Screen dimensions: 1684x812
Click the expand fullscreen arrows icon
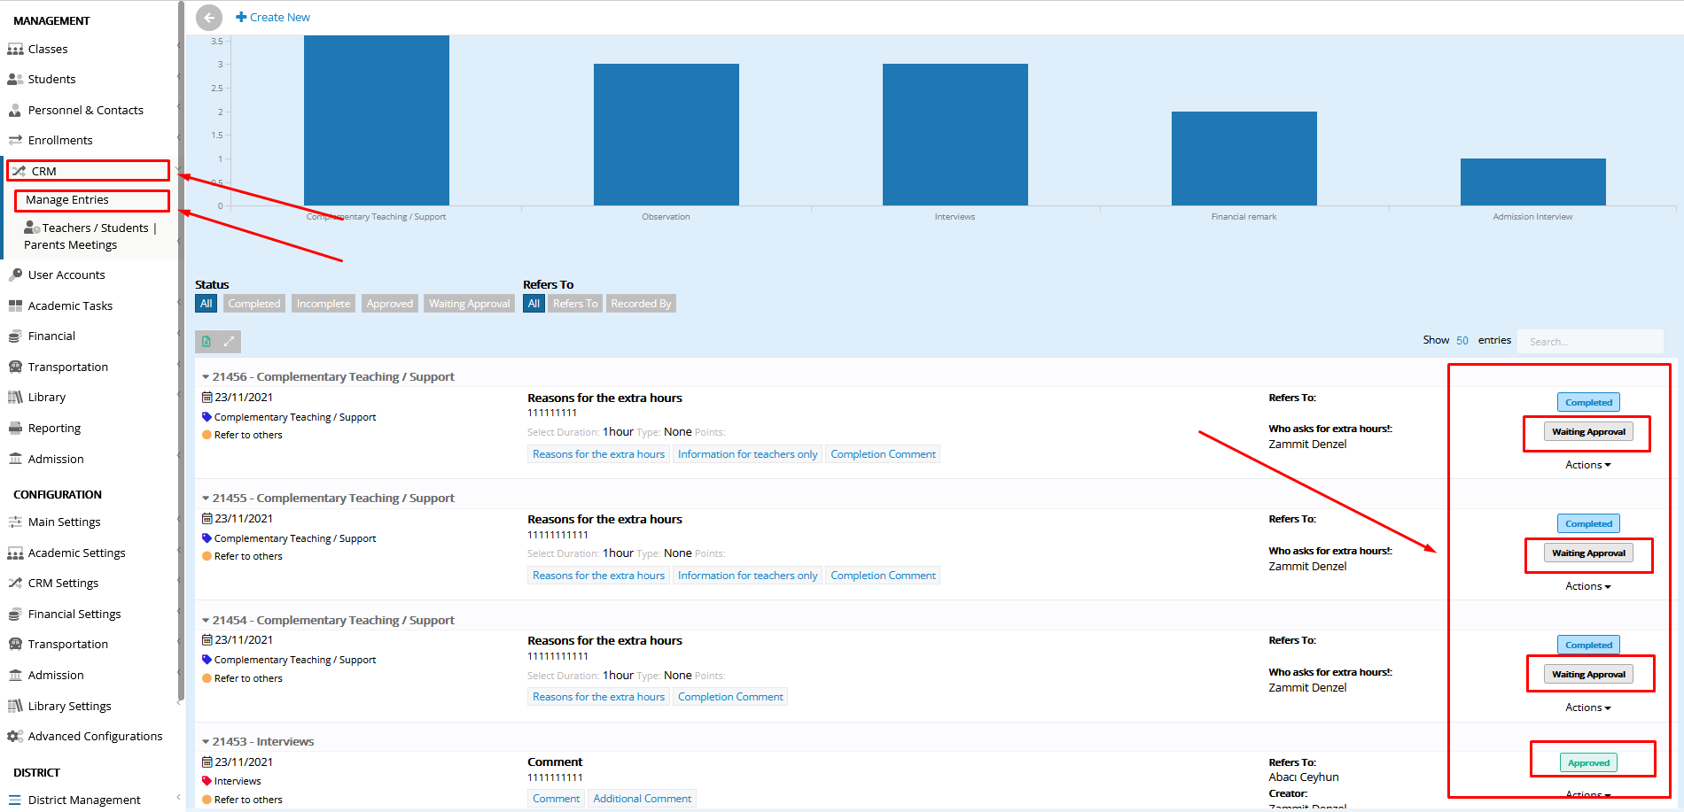tap(229, 341)
